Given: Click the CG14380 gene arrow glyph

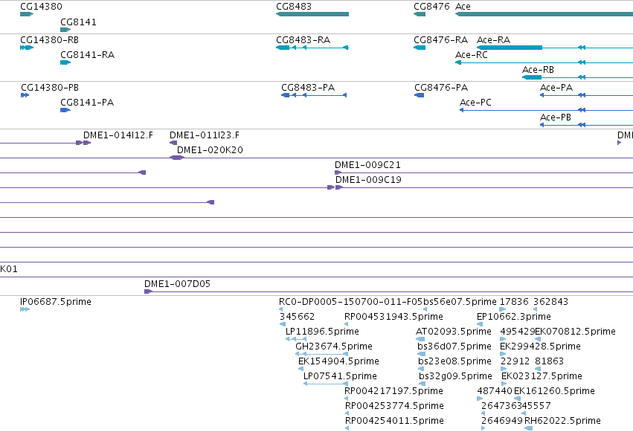Looking at the screenshot, I should (x=27, y=14).
